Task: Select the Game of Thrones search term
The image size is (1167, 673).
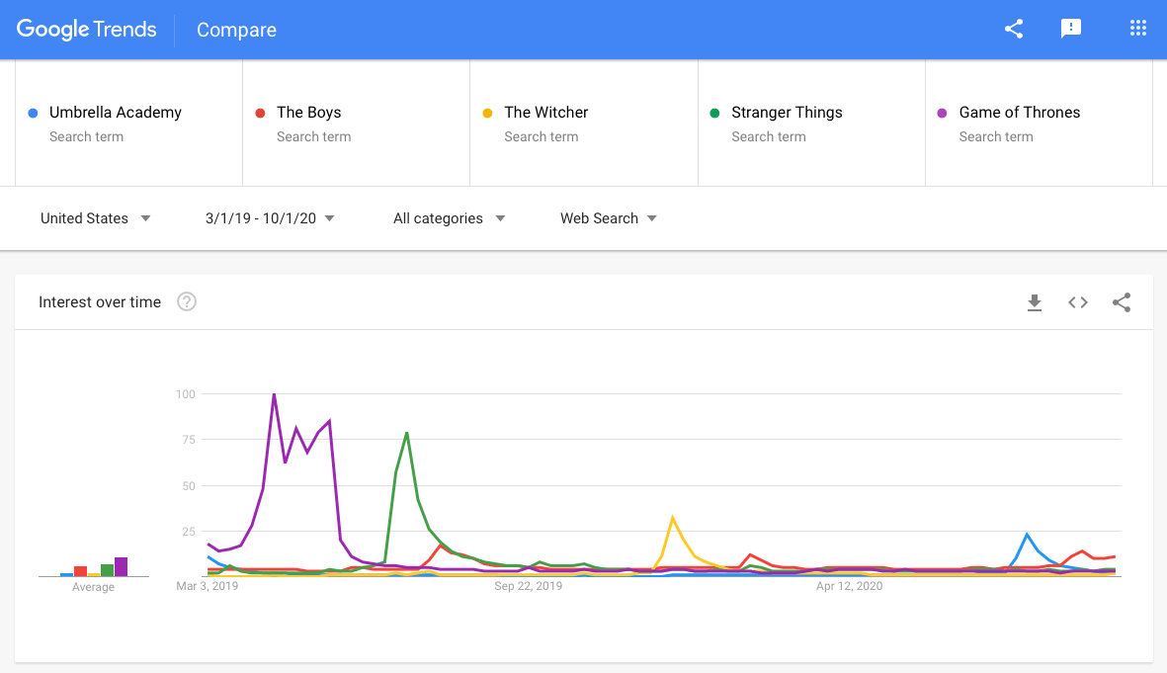Action: click(x=1020, y=113)
